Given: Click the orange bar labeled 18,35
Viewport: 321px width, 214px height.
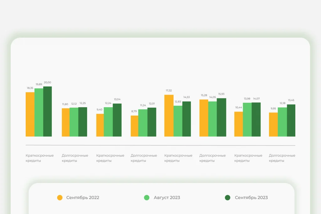Looking at the screenshot, I should coord(30,114).
